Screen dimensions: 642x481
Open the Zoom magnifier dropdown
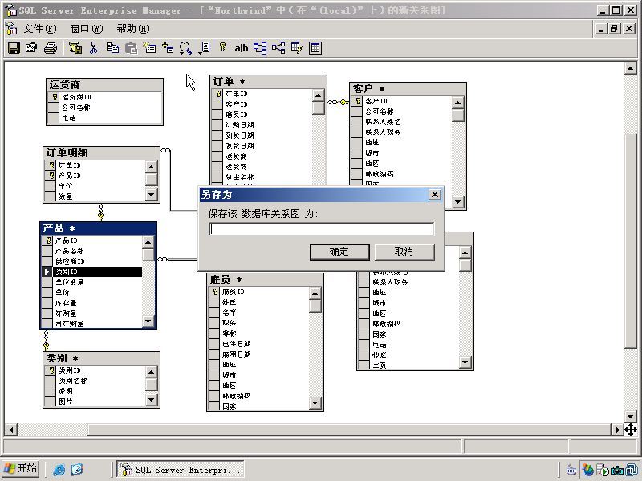point(186,48)
